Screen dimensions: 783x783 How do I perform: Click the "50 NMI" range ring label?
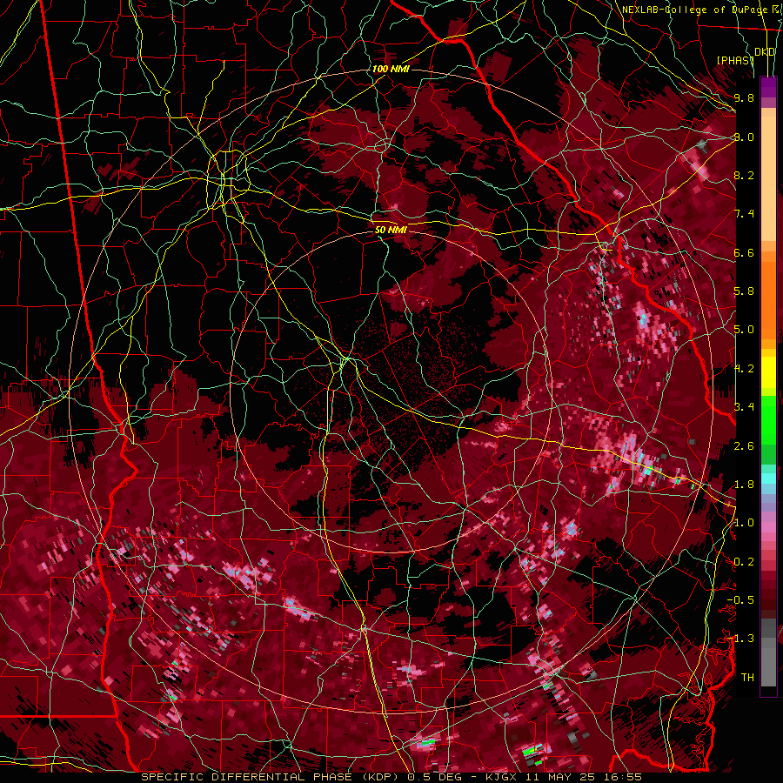pyautogui.click(x=391, y=230)
